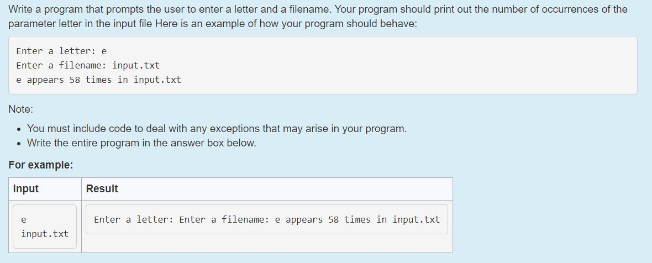The width and height of the screenshot is (652, 263).
Task: Click the 'Enter a filename: input.txt' example line
Action: [x=88, y=65]
